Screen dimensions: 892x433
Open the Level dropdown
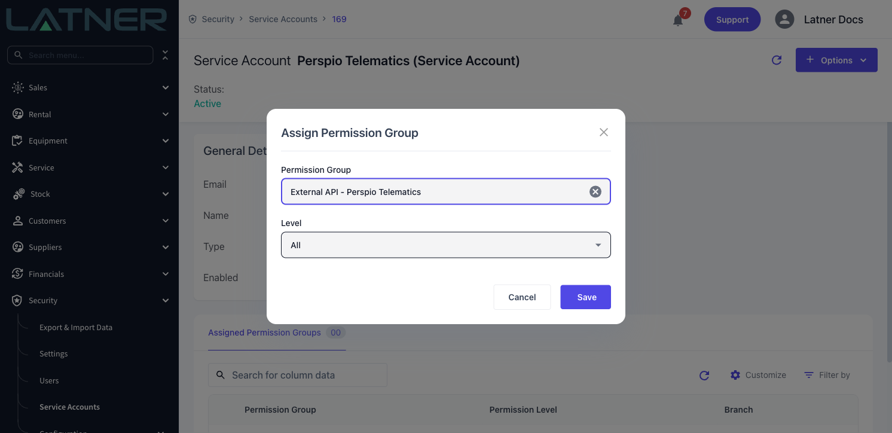click(x=446, y=245)
